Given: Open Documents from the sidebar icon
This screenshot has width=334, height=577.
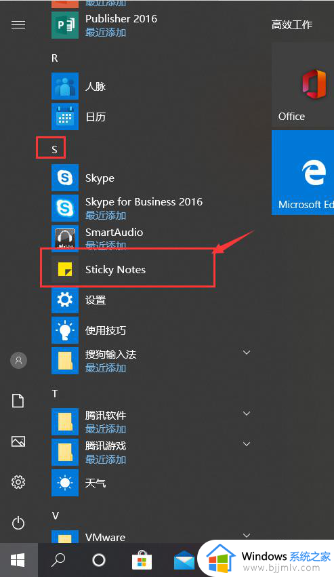Looking at the screenshot, I should (18, 401).
